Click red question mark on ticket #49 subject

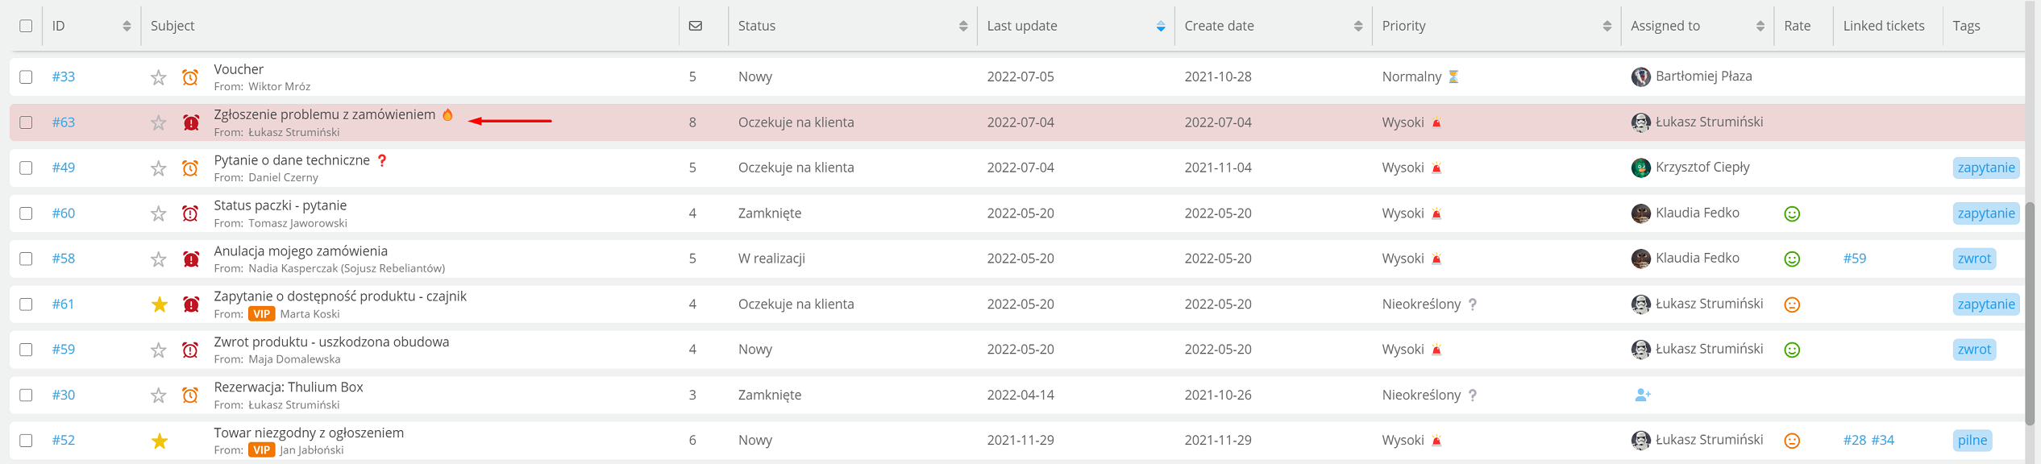pyautogui.click(x=382, y=160)
